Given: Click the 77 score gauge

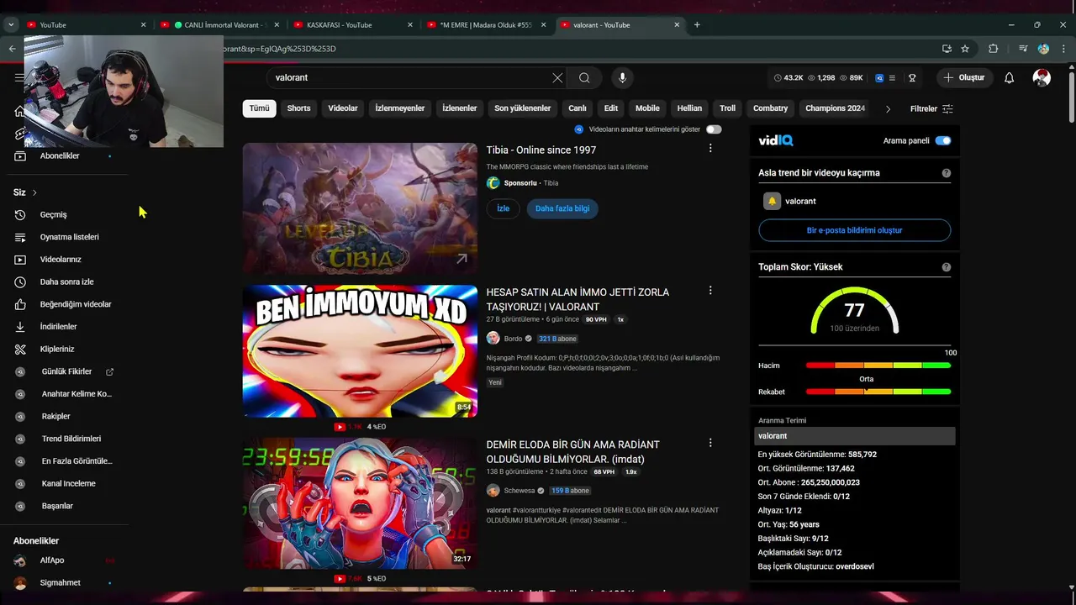Looking at the screenshot, I should point(854,311).
